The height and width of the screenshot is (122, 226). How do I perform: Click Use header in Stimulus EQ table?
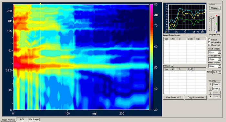[x=166, y=69]
